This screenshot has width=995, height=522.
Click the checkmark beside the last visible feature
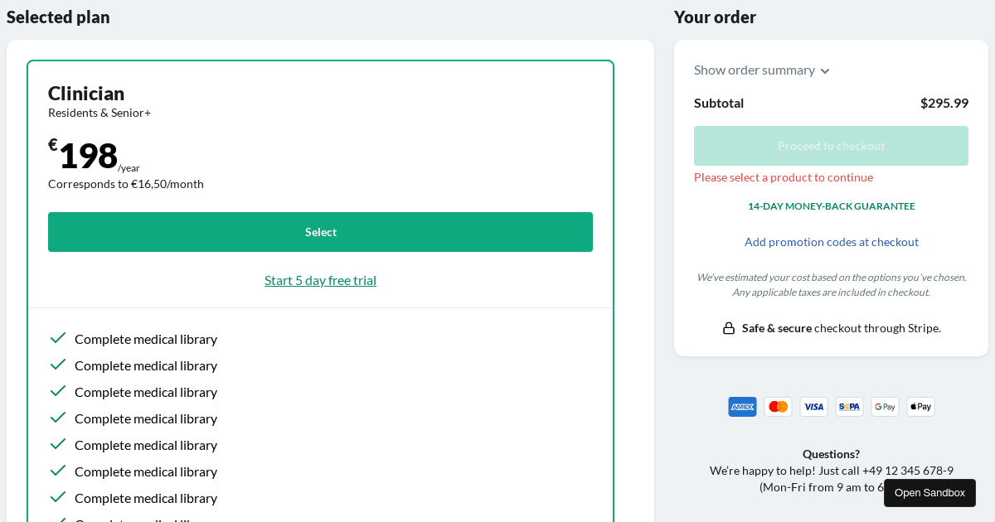click(x=58, y=497)
